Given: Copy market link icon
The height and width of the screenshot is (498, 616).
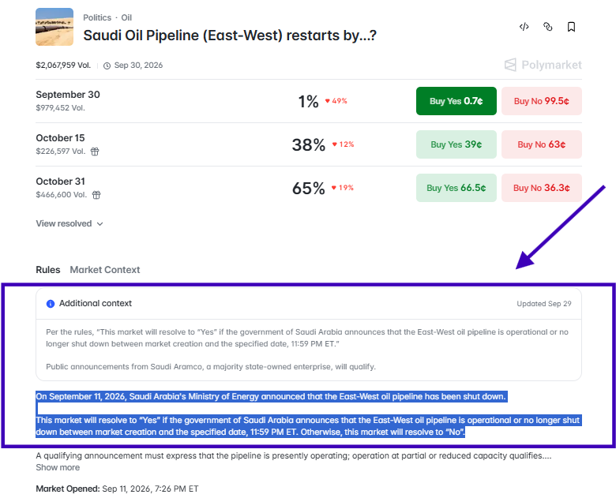Looking at the screenshot, I should click(547, 27).
